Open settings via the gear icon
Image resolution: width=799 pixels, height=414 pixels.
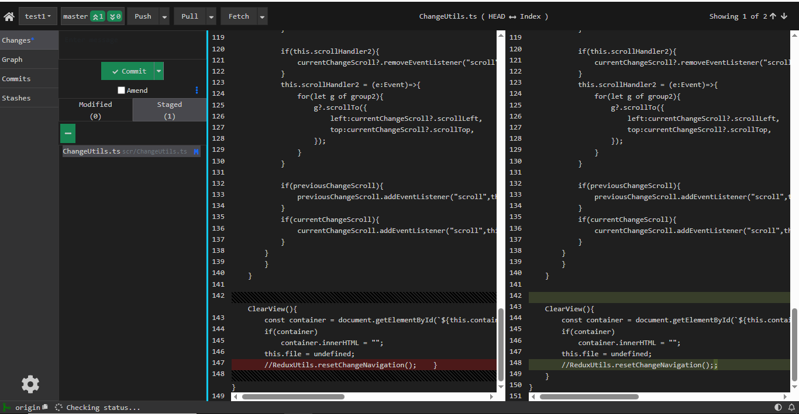click(x=30, y=384)
